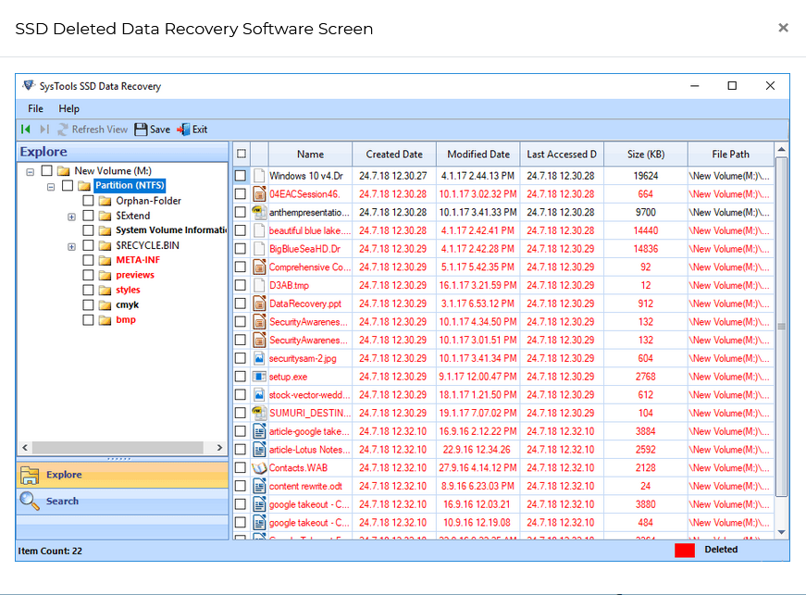Click the file list scroll-up arrow

coord(781,150)
